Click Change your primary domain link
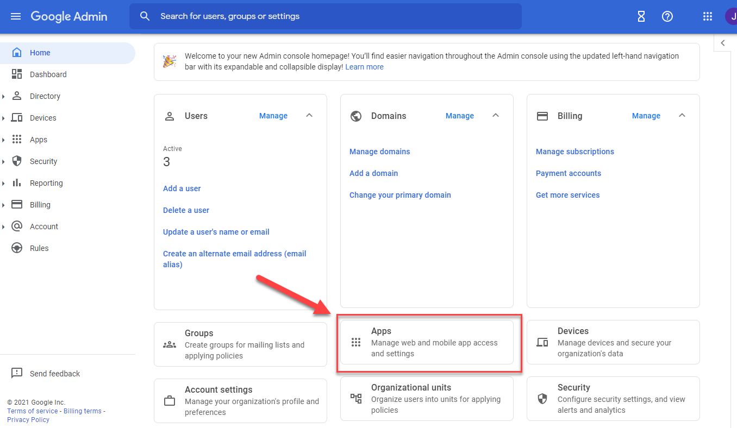The width and height of the screenshot is (737, 428). coord(400,195)
